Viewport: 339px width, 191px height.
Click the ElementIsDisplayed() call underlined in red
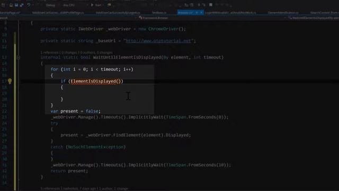(x=95, y=81)
